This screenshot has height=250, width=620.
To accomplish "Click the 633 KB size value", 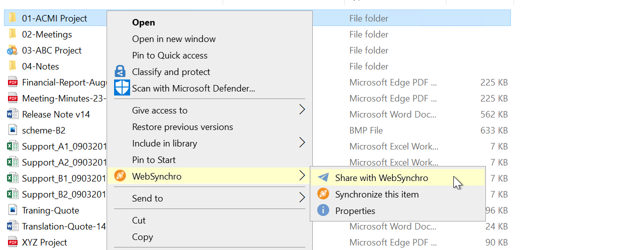I will (494, 130).
